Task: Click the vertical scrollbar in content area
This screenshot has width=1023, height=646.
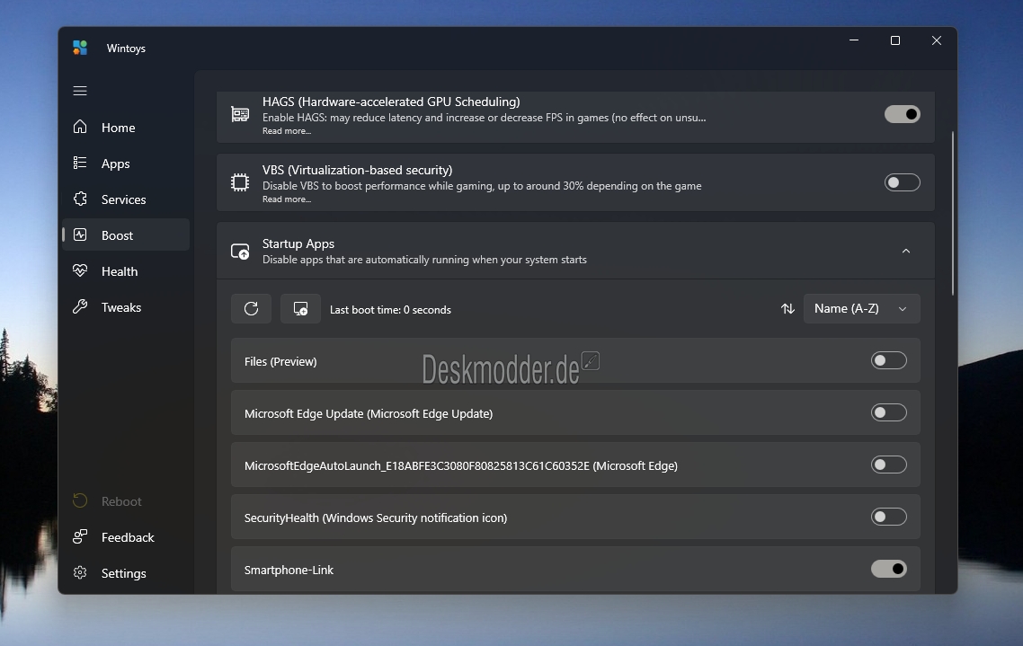Action: click(x=953, y=213)
